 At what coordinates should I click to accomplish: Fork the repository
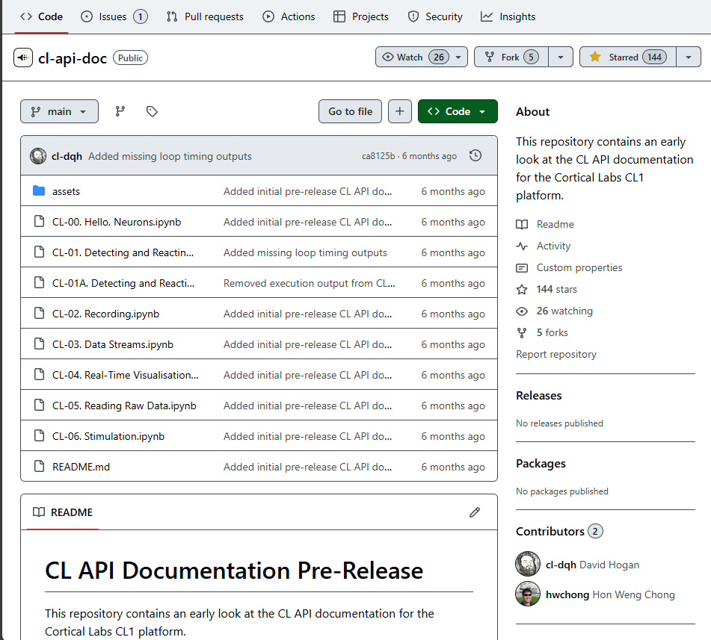(x=511, y=57)
